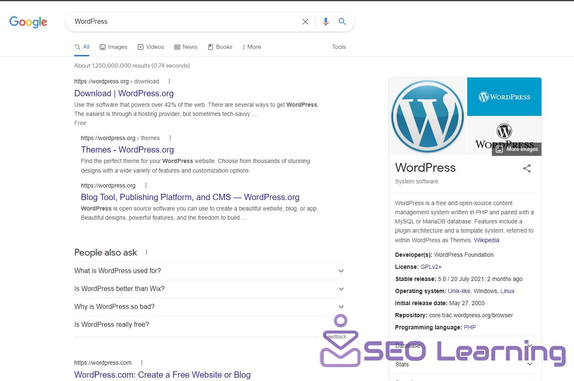This screenshot has height=381, width=574.
Task: Open Blog Tool, Publishing Platform, and CMS result
Action: [x=190, y=197]
